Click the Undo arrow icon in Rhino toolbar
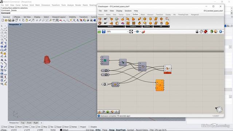 [30, 20]
